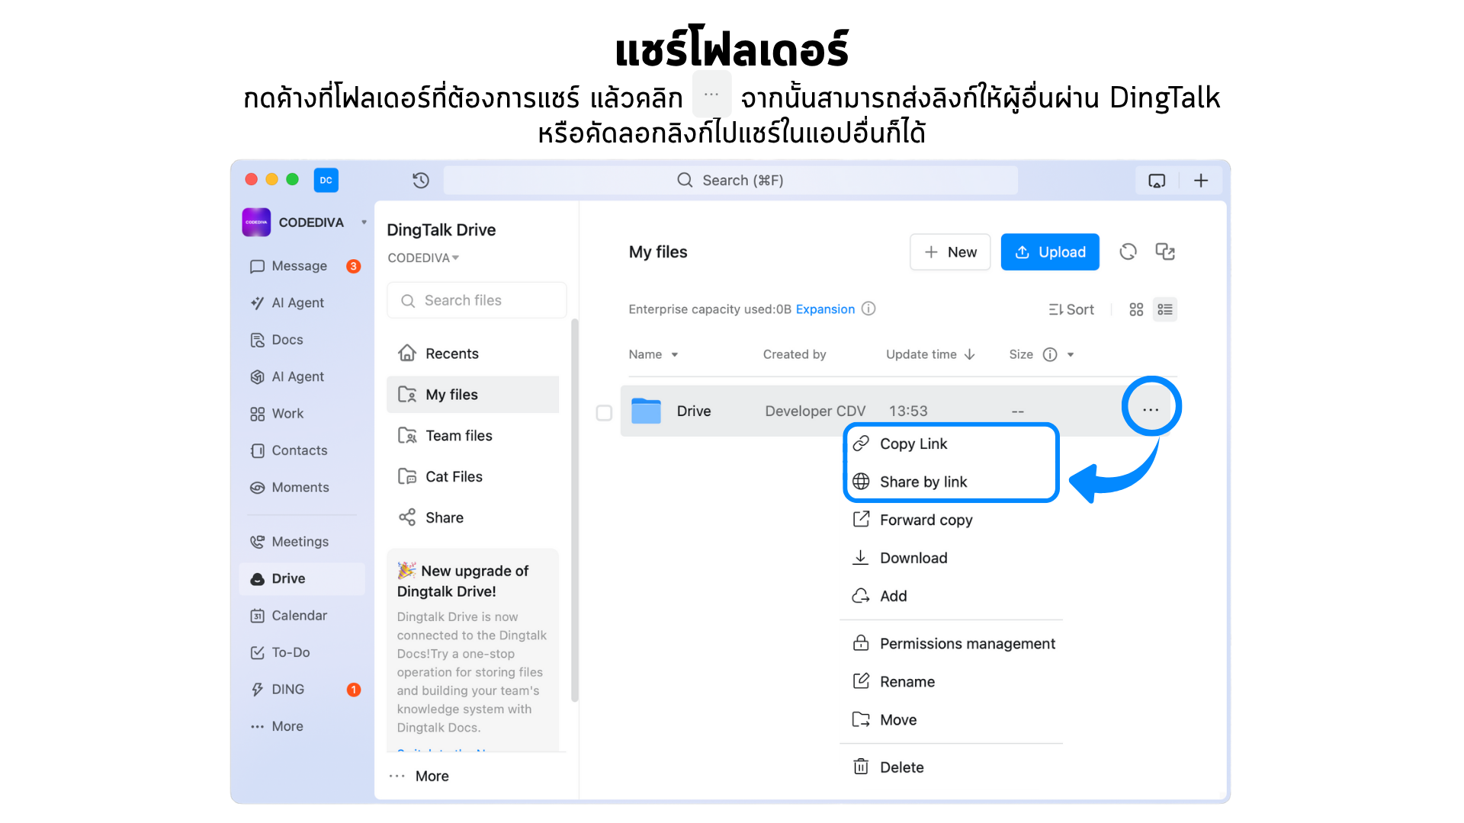Click Permissions management in context menu

point(967,643)
